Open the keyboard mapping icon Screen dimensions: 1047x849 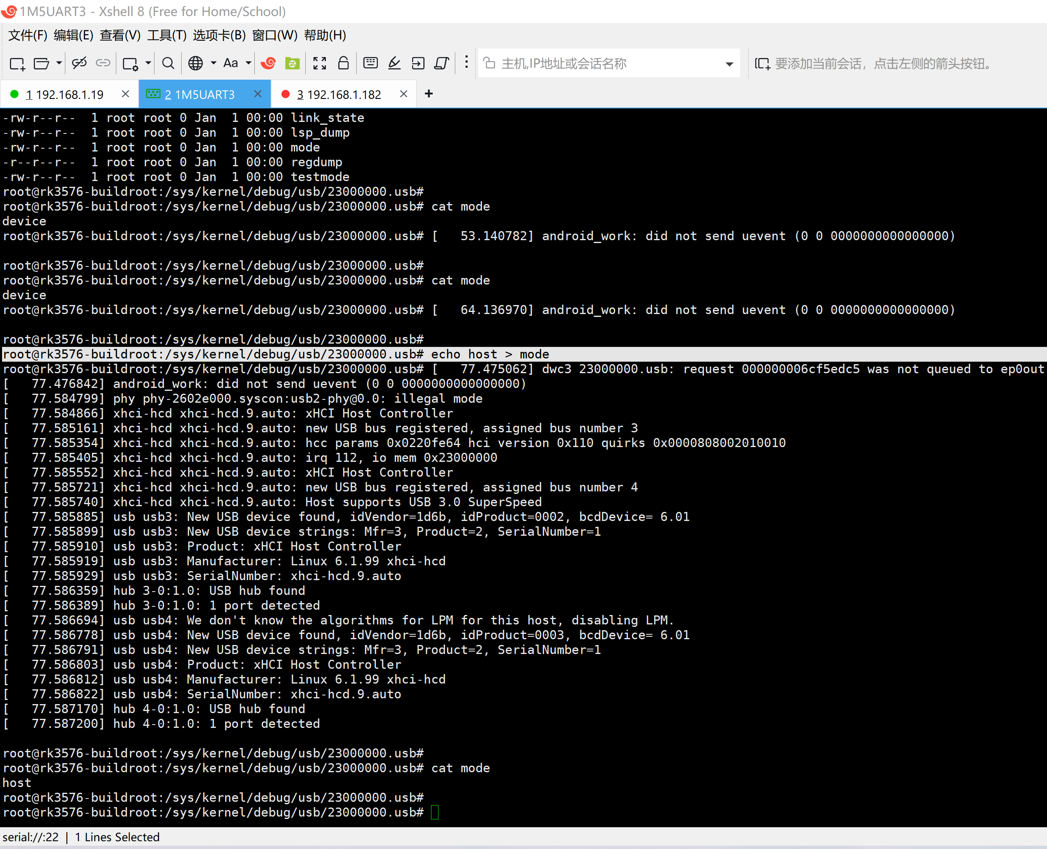click(x=371, y=63)
